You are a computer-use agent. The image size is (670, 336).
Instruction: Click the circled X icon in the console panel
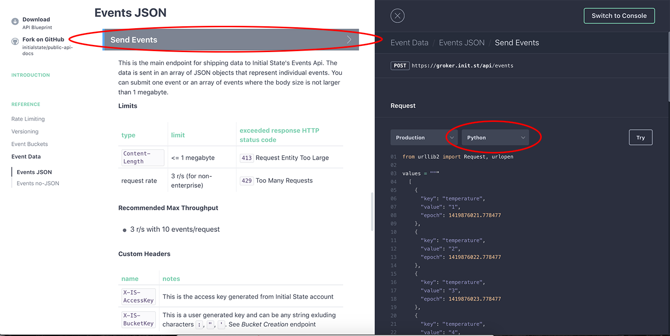pyautogui.click(x=397, y=15)
